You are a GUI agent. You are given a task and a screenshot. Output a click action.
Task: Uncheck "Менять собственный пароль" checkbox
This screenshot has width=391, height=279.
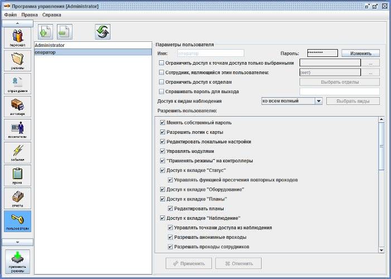tap(162, 122)
